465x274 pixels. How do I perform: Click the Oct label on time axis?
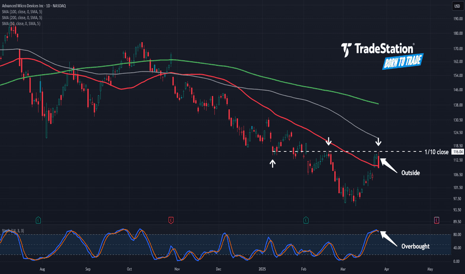pos(129,269)
